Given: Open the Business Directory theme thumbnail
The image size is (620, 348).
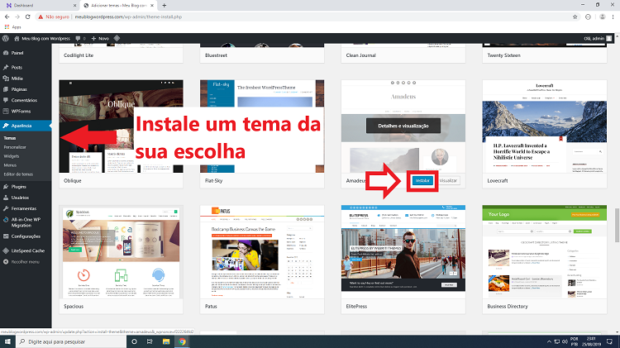Looking at the screenshot, I should (545, 252).
